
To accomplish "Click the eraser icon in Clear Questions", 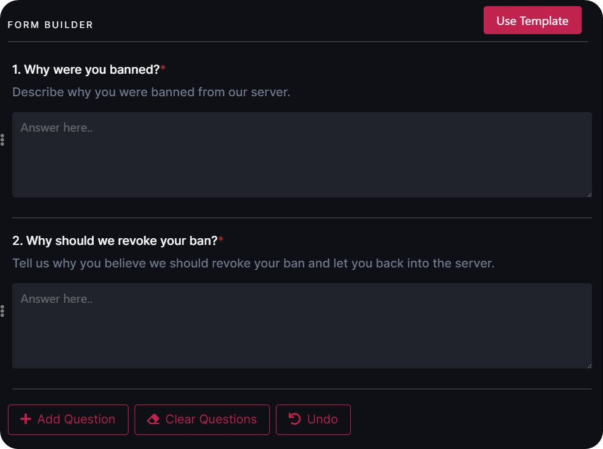I will (153, 419).
